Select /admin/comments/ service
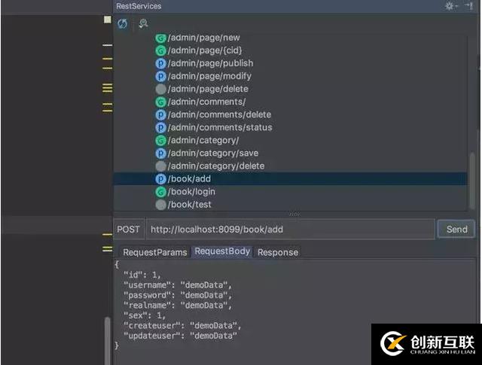 coord(206,102)
